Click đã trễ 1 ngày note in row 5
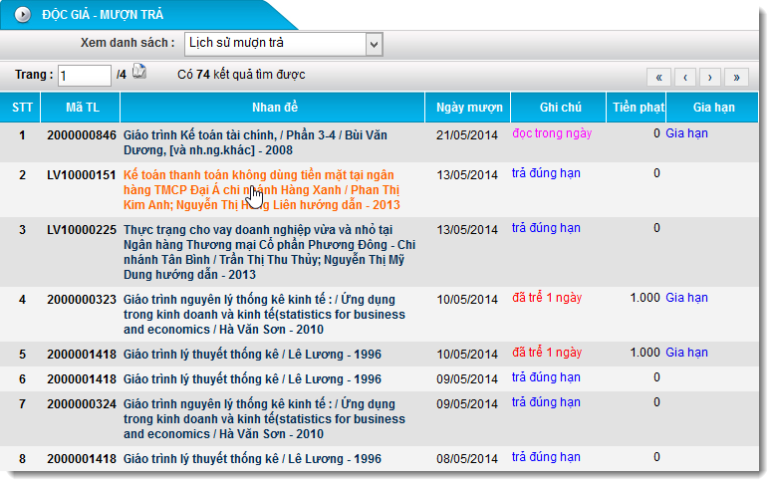 (x=547, y=353)
